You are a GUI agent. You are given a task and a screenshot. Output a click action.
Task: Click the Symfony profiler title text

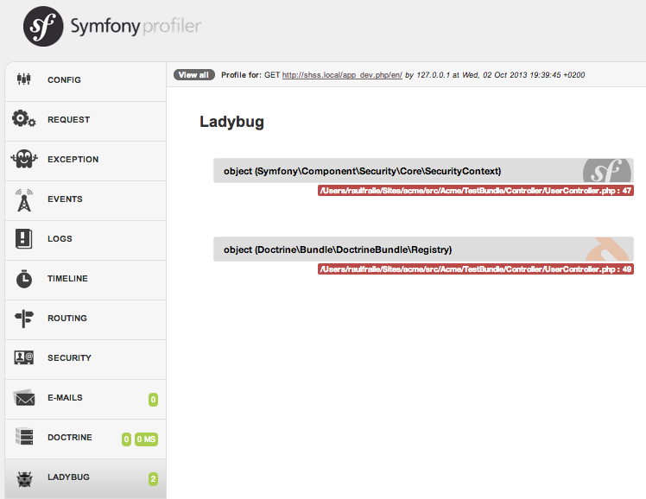136,27
